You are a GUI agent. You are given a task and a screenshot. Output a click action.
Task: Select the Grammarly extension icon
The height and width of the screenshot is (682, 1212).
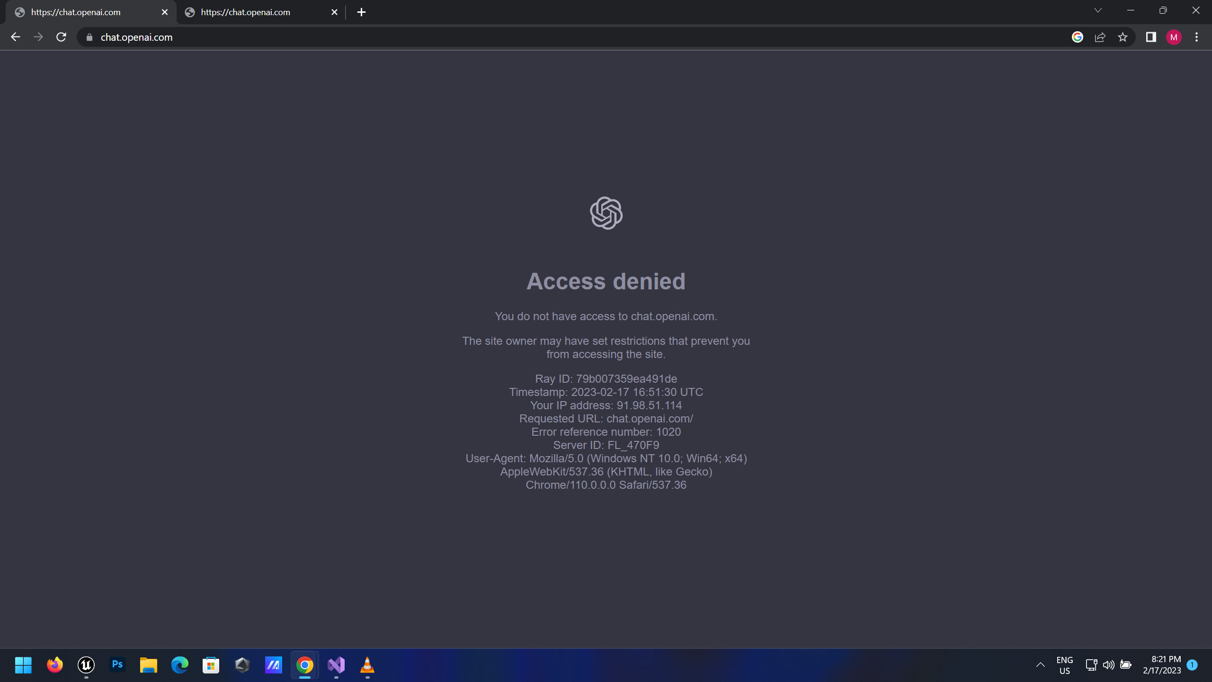click(1077, 37)
